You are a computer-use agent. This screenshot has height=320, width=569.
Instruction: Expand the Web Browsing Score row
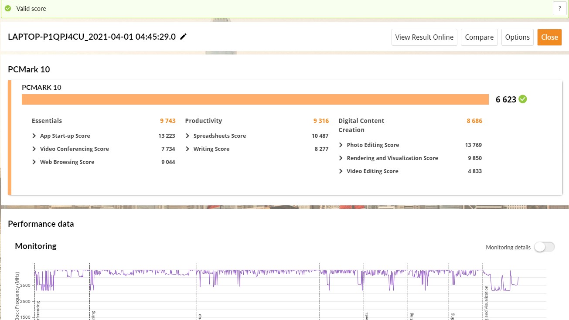pos(34,162)
